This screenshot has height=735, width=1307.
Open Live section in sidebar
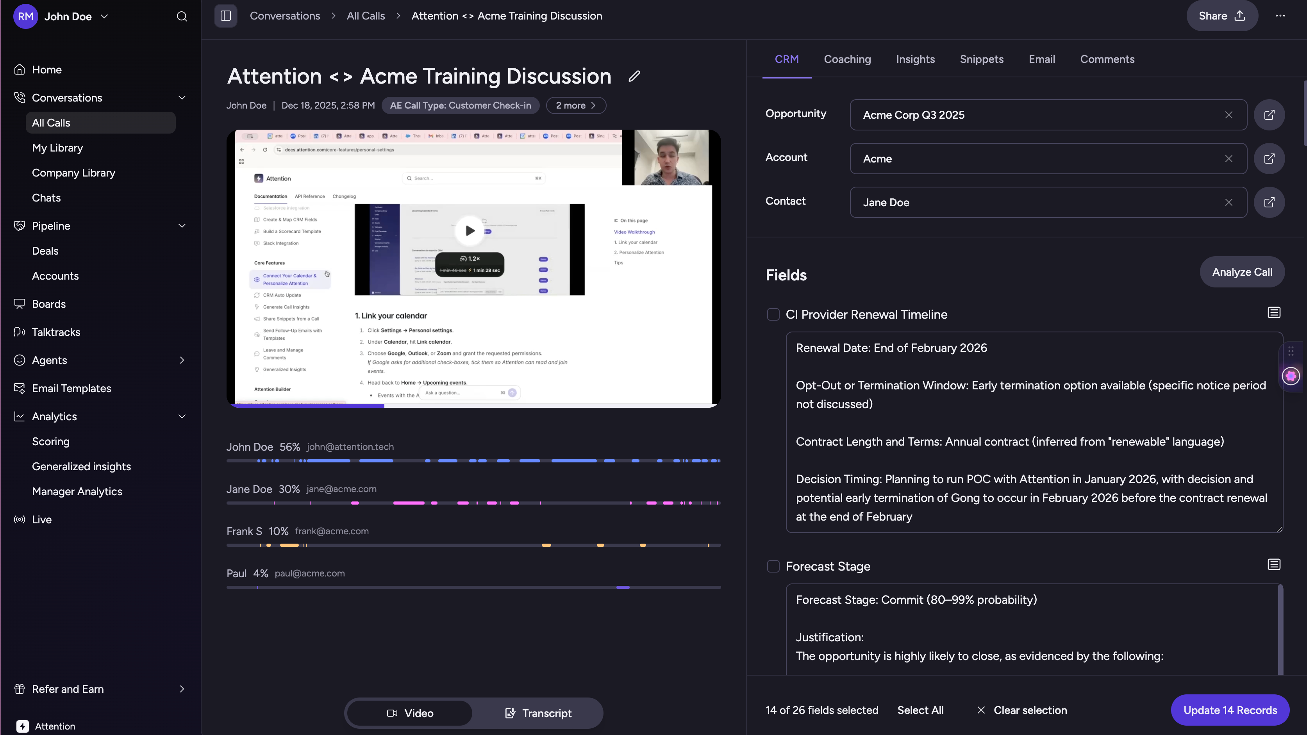coord(42,519)
